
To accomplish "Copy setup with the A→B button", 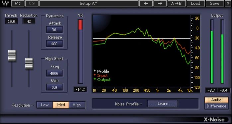I will click(177, 3).
